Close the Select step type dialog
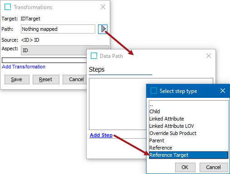 click(x=223, y=91)
